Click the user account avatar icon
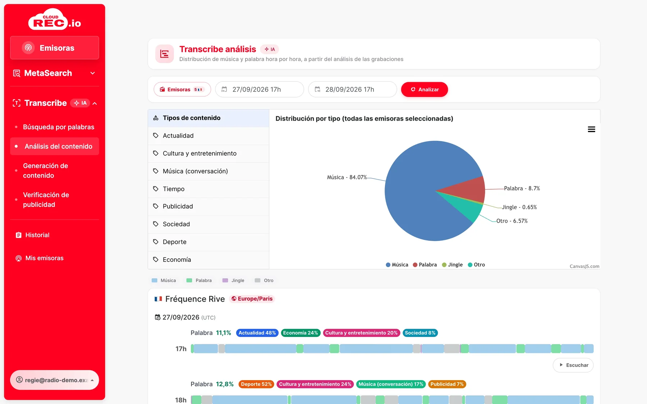 point(19,380)
